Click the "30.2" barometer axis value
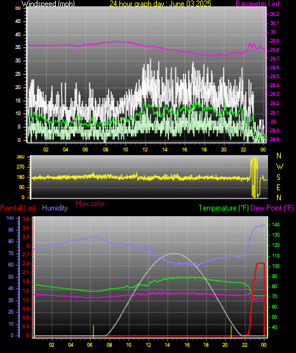Image resolution: width=296 pixels, height=353 pixels. click(x=274, y=14)
